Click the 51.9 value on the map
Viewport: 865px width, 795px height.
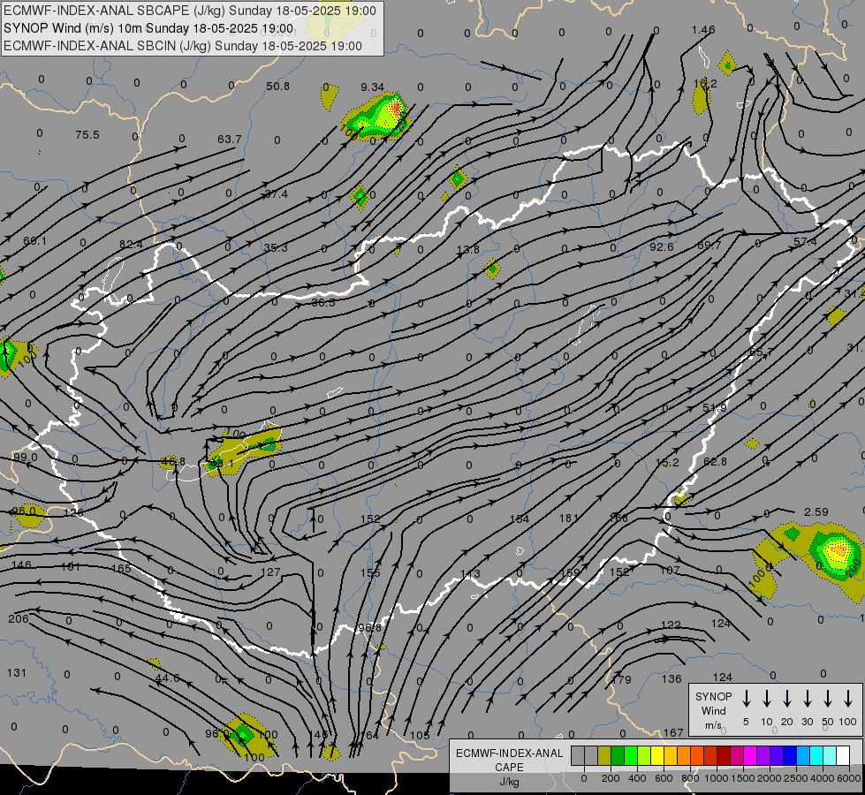coord(715,408)
